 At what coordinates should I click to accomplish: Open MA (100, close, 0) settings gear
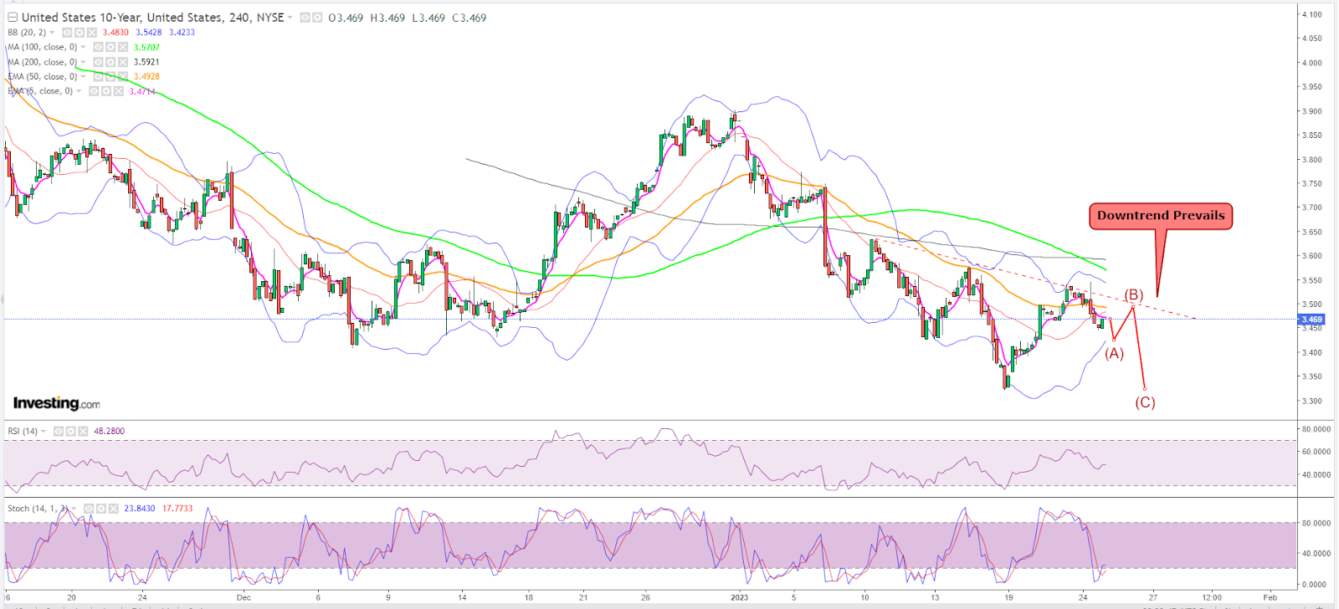point(110,47)
